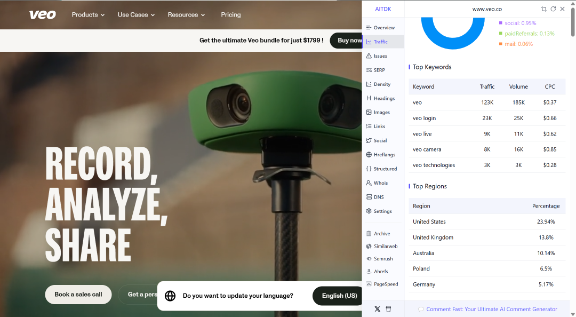Click the panel vertical scrollbar thumb
The image size is (576, 317).
point(573,21)
